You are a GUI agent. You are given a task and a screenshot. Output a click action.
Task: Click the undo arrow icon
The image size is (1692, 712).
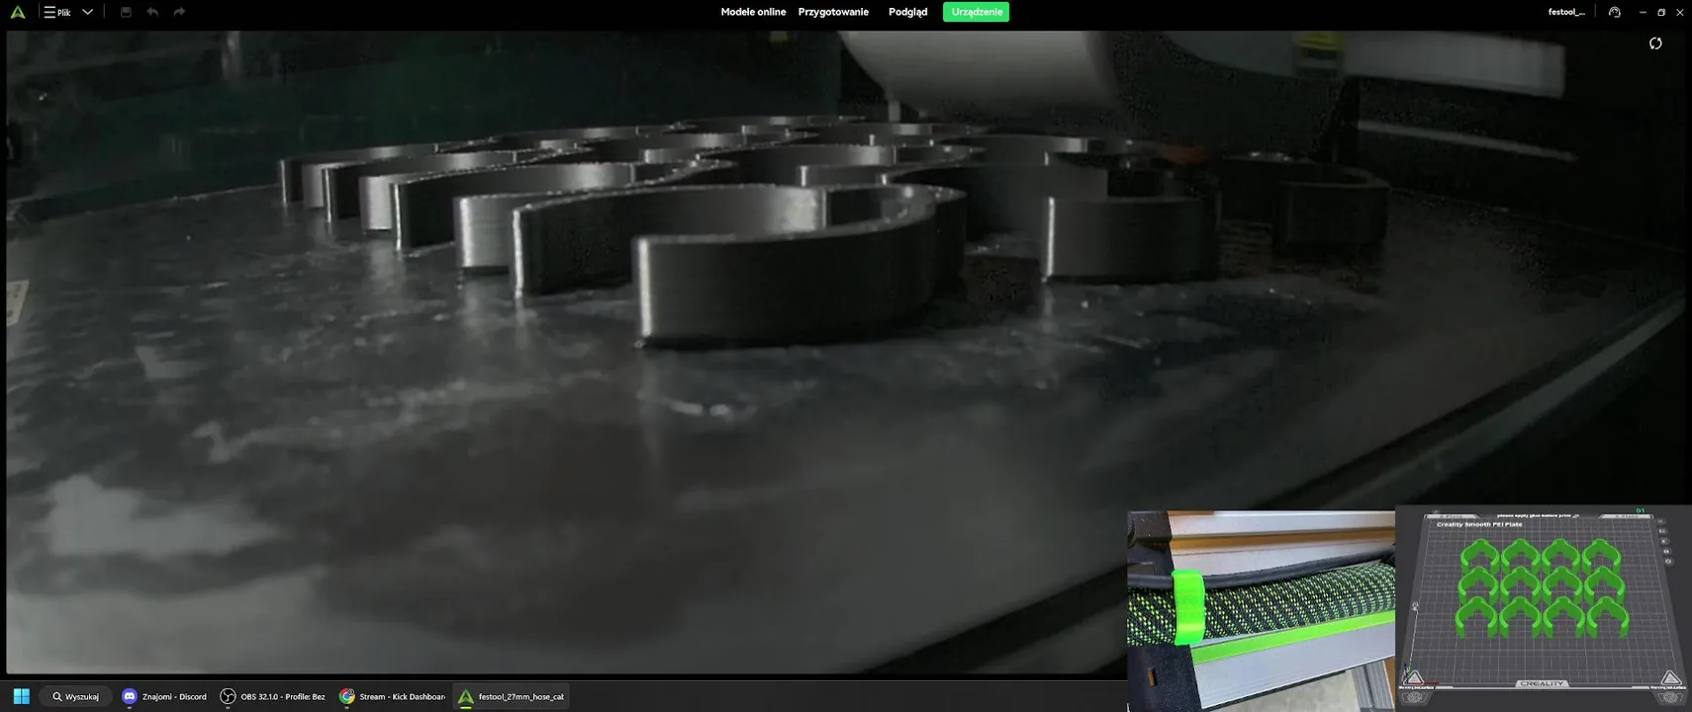point(152,12)
